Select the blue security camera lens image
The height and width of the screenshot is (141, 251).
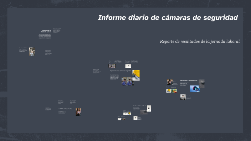pos(195,89)
